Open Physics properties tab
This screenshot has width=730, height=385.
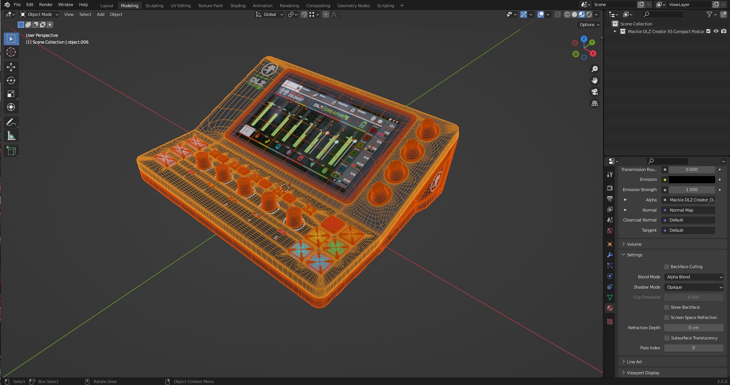click(x=610, y=276)
